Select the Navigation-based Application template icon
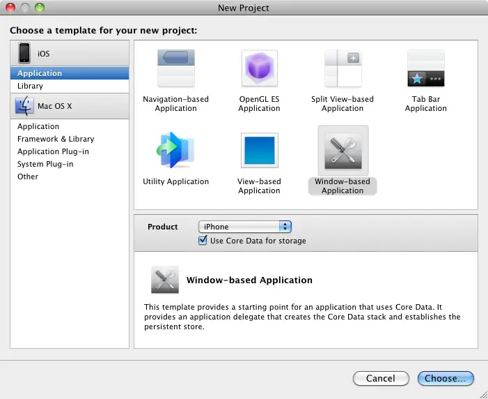This screenshot has height=399, width=488. click(175, 68)
